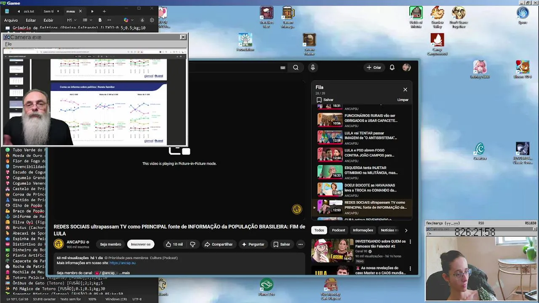The width and height of the screenshot is (539, 303).
Task: Open the https://ancap.su link
Action: 123,263
